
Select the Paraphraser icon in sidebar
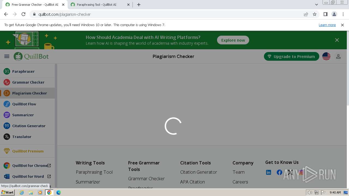click(7, 71)
